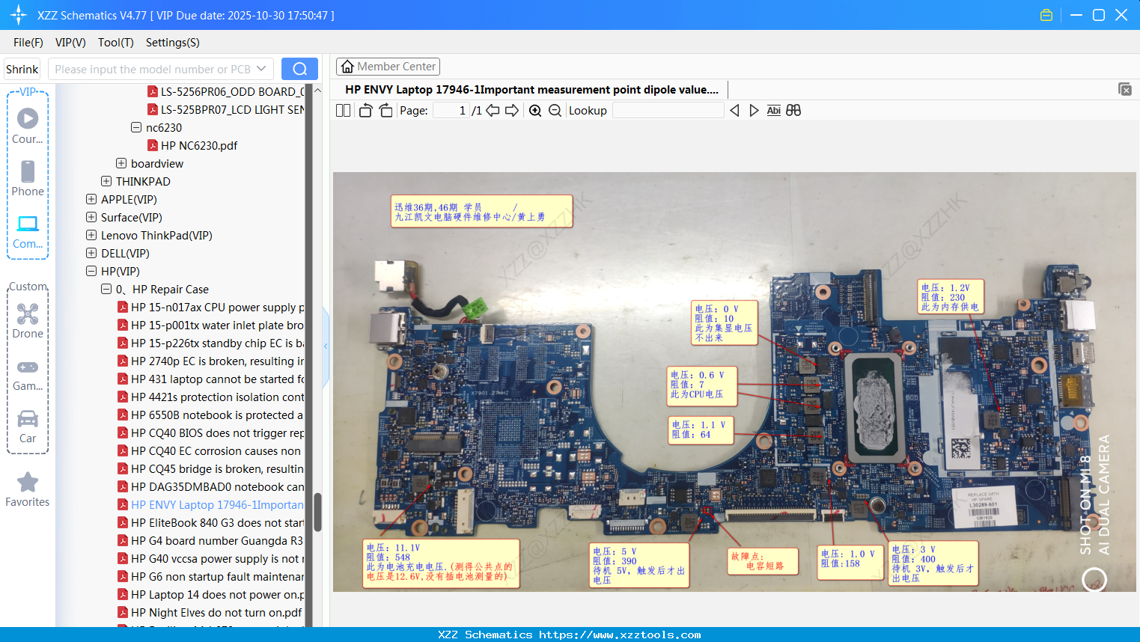Click the XZZ app logo icon
This screenshot has width=1140, height=642.
pyautogui.click(x=19, y=15)
